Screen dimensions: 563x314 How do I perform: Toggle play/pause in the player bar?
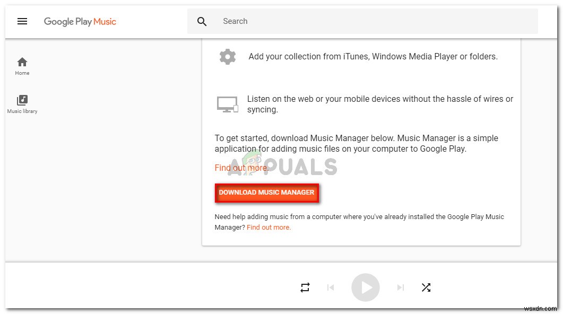366,287
